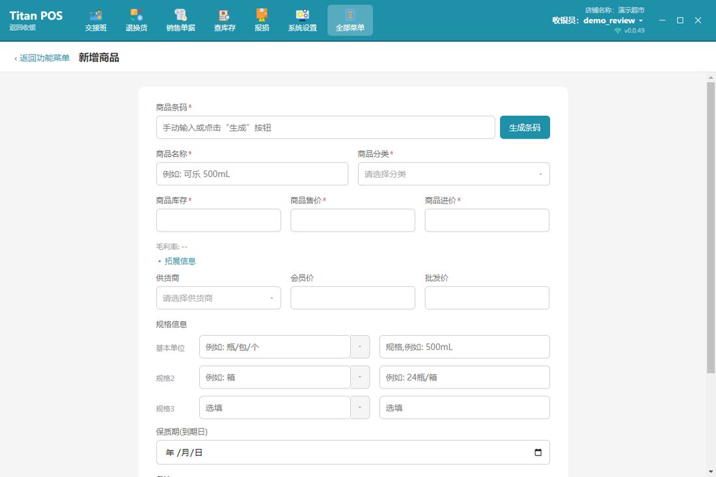Open the 报损 damage report icon
The height and width of the screenshot is (477, 716).
coord(262,21)
